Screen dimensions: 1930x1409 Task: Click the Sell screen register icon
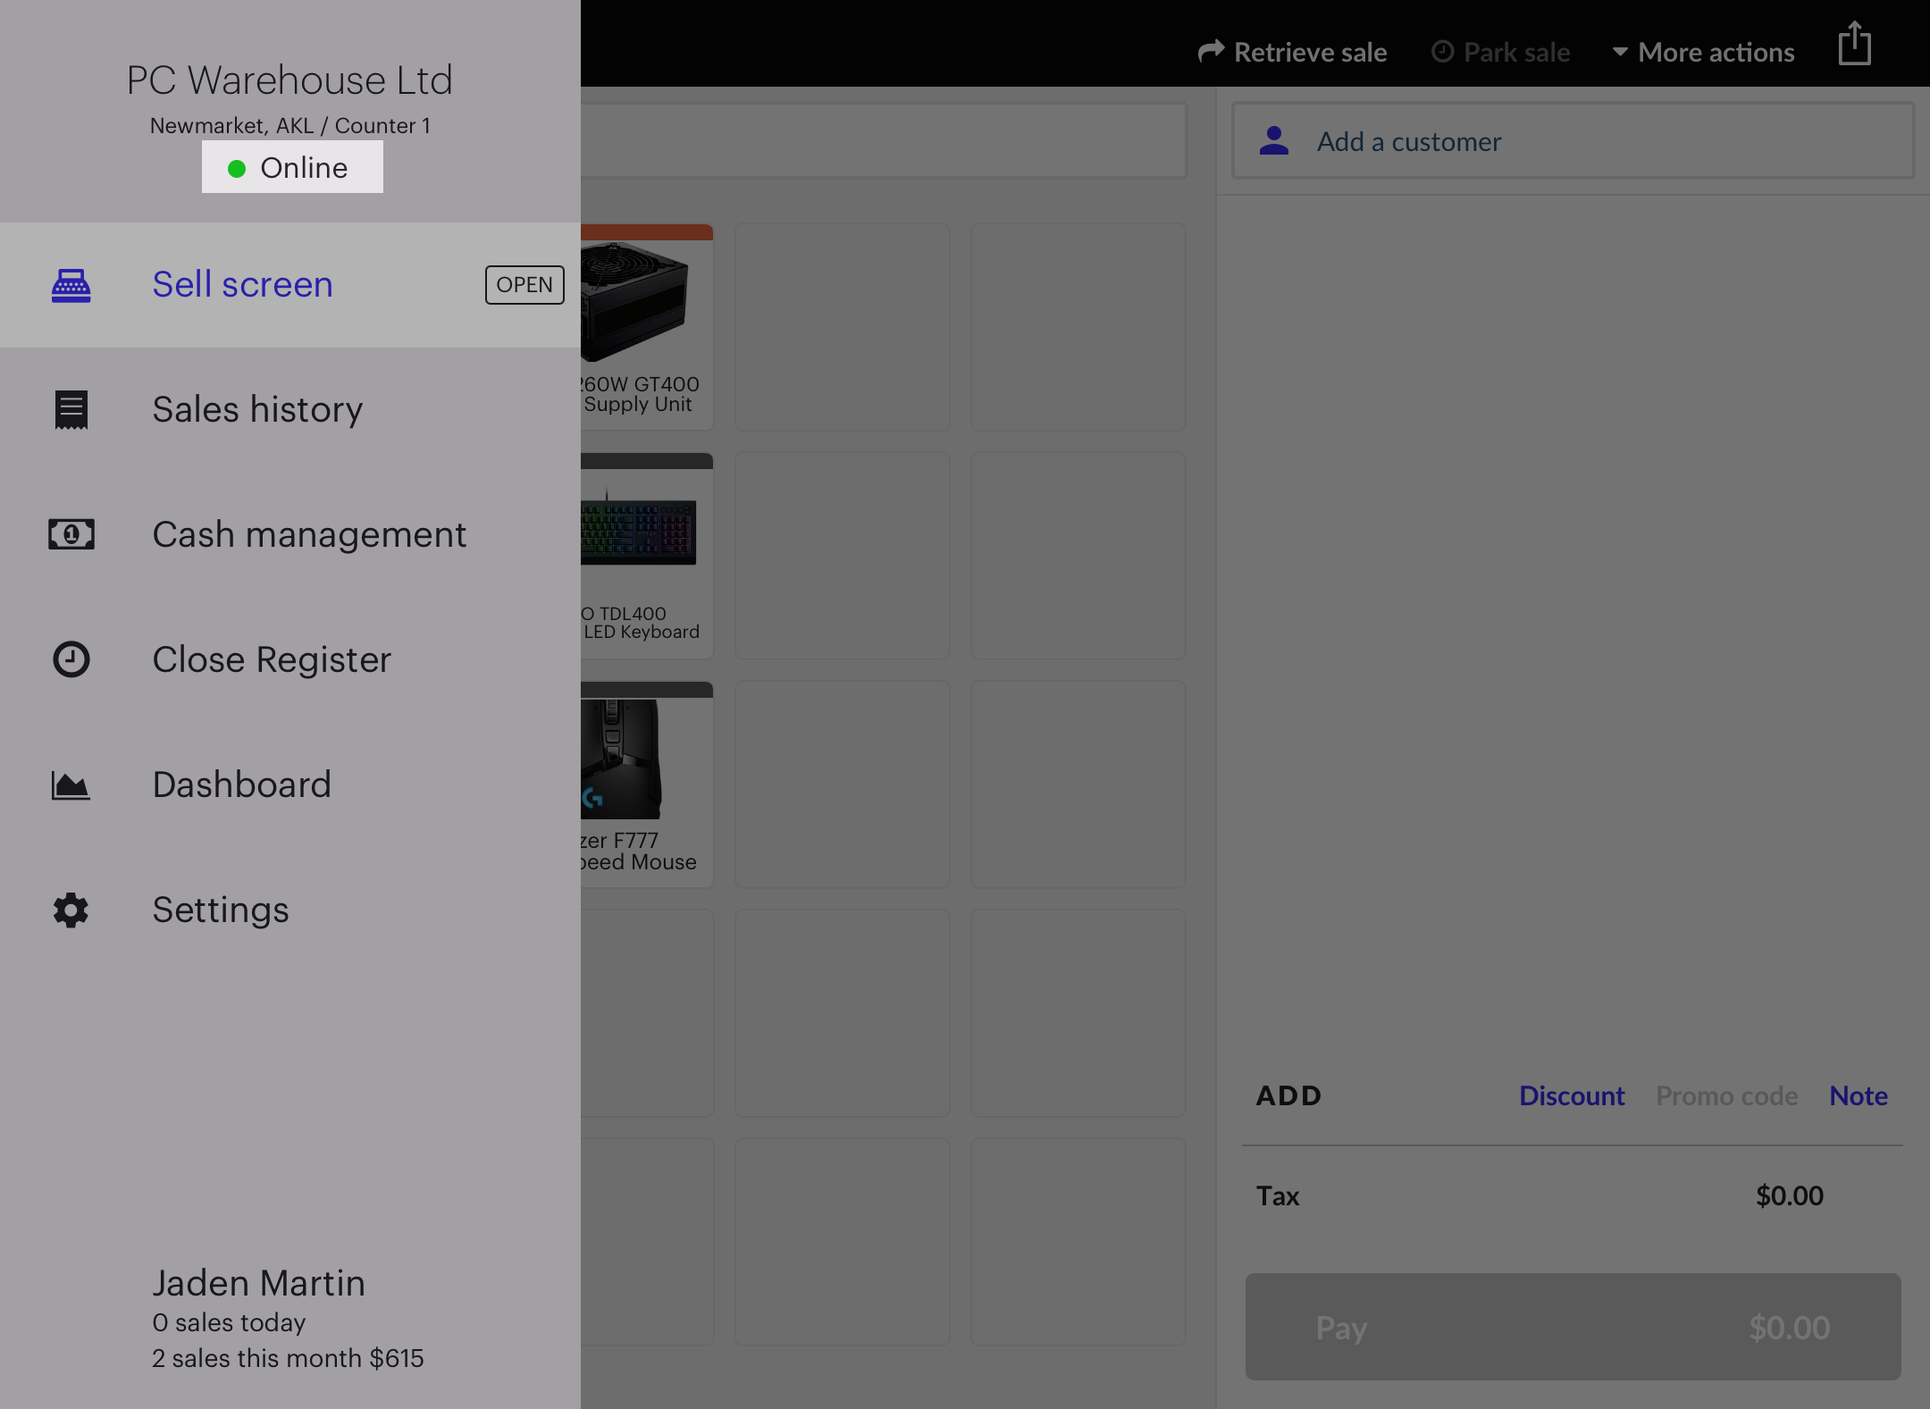(71, 285)
